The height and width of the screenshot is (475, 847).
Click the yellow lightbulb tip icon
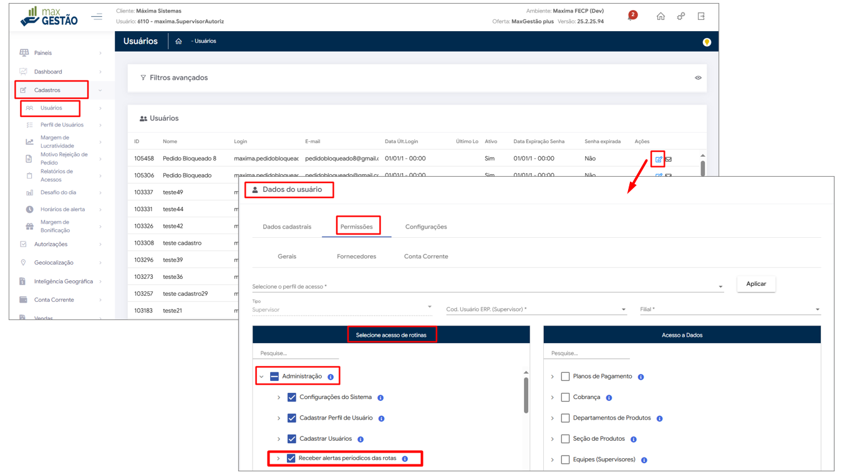[x=707, y=42]
